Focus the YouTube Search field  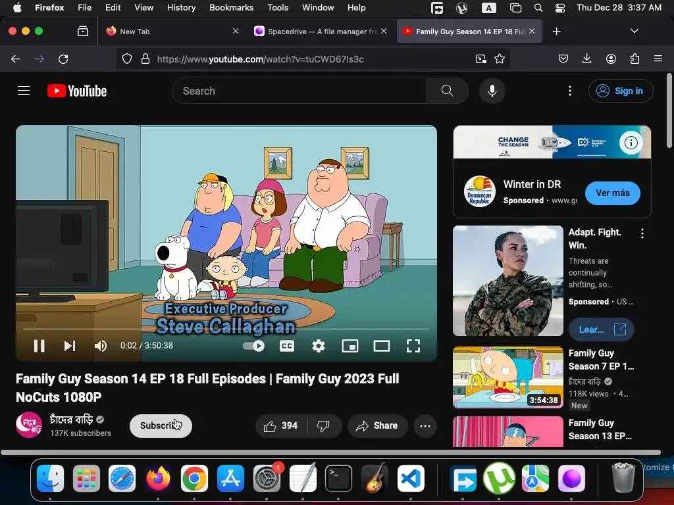point(299,91)
